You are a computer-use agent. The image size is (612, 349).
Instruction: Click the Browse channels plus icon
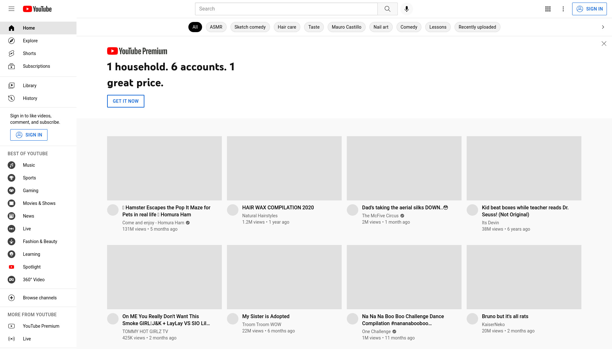(x=11, y=298)
